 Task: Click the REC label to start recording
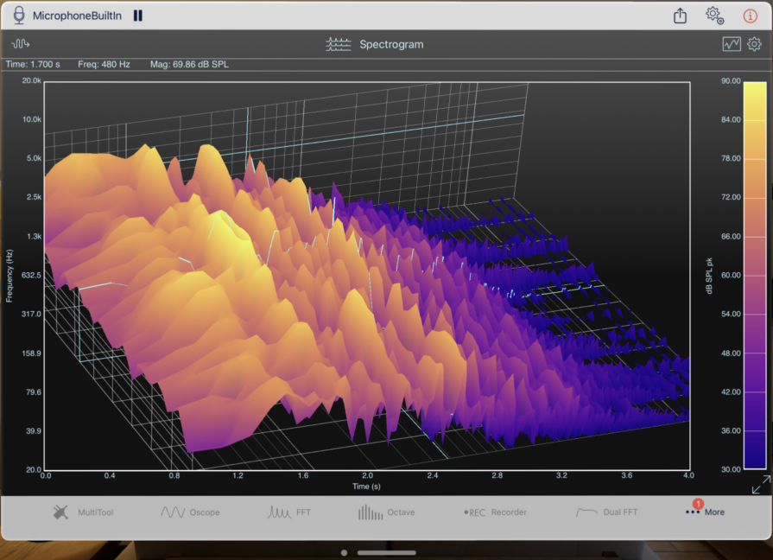click(x=476, y=512)
